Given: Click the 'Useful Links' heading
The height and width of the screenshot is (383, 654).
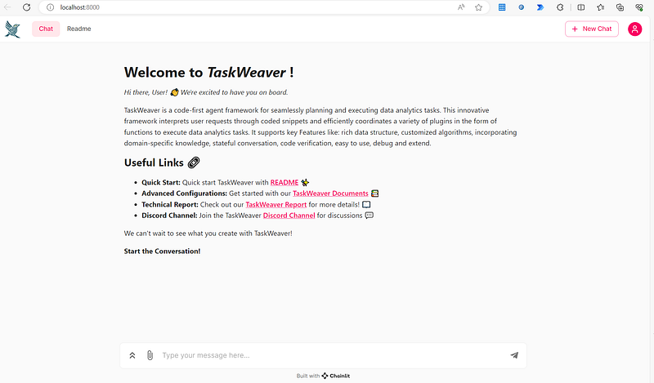Looking at the screenshot, I should click(x=162, y=163).
